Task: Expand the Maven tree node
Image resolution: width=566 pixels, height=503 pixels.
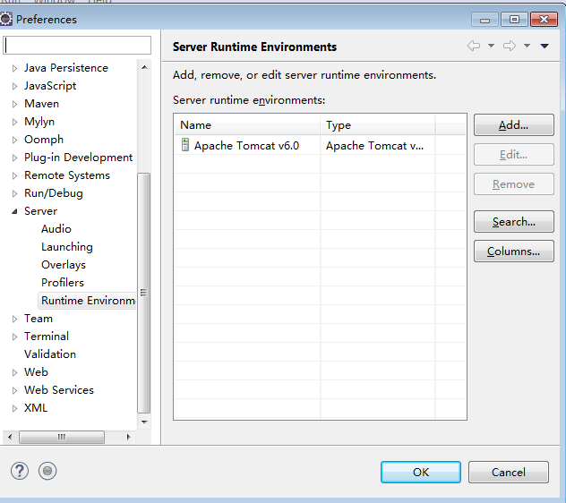Action: [14, 105]
